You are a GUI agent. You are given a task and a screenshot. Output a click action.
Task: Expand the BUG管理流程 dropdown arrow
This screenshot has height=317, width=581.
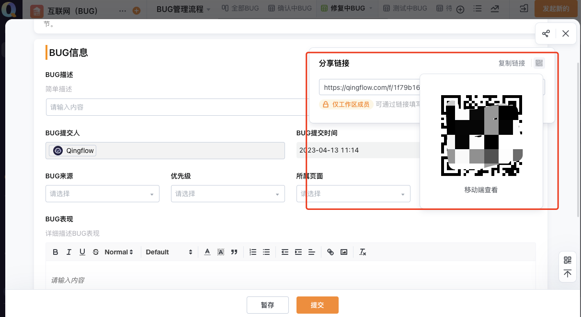tap(208, 9)
